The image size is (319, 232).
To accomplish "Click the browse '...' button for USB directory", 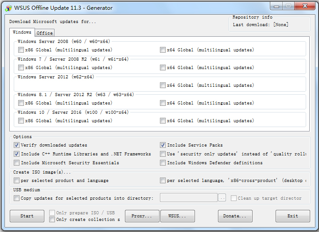I will click(222, 197).
